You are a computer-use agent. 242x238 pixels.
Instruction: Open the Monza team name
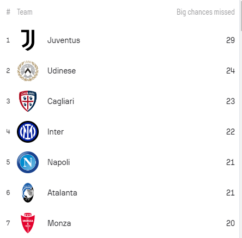[59, 223]
